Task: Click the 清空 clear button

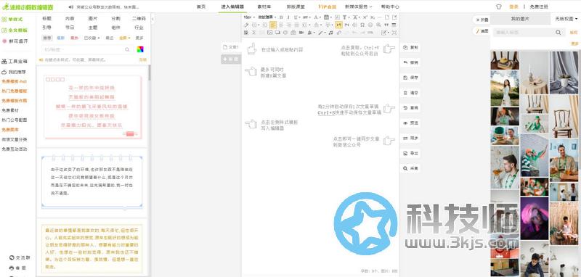Action: click(x=410, y=93)
